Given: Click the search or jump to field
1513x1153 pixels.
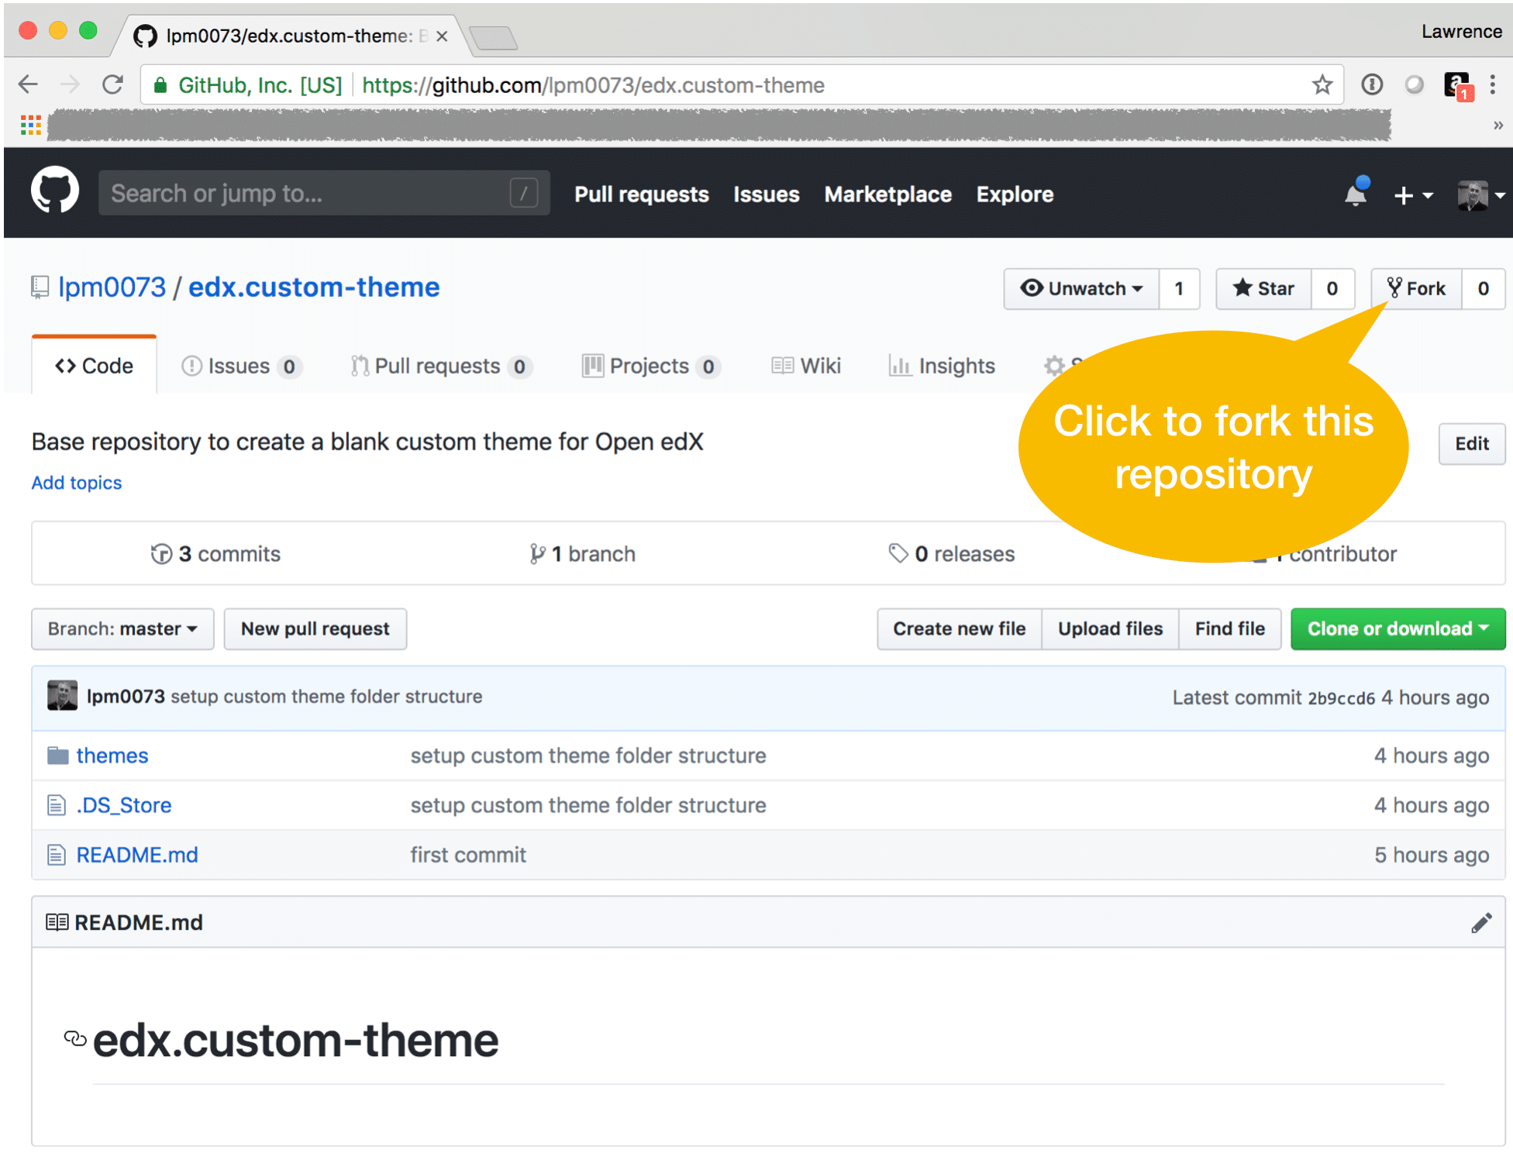Looking at the screenshot, I should point(310,193).
